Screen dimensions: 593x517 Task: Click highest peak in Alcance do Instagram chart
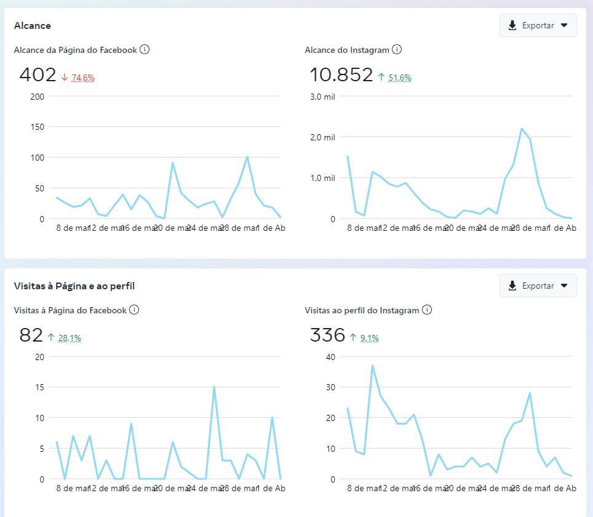coord(522,129)
